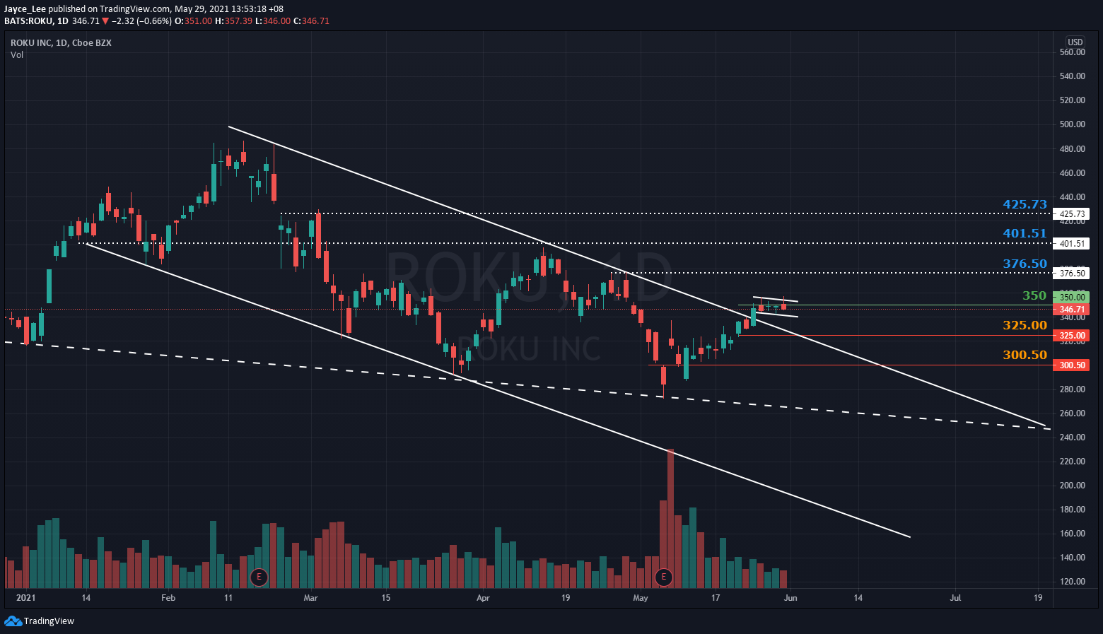
Task: Select the green '350' text annotation
Action: [1034, 295]
